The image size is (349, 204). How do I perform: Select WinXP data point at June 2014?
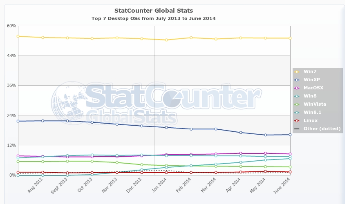(x=290, y=135)
